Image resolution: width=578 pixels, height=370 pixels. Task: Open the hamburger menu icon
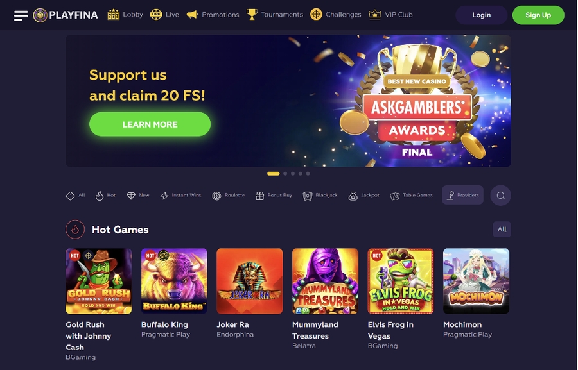click(x=21, y=15)
